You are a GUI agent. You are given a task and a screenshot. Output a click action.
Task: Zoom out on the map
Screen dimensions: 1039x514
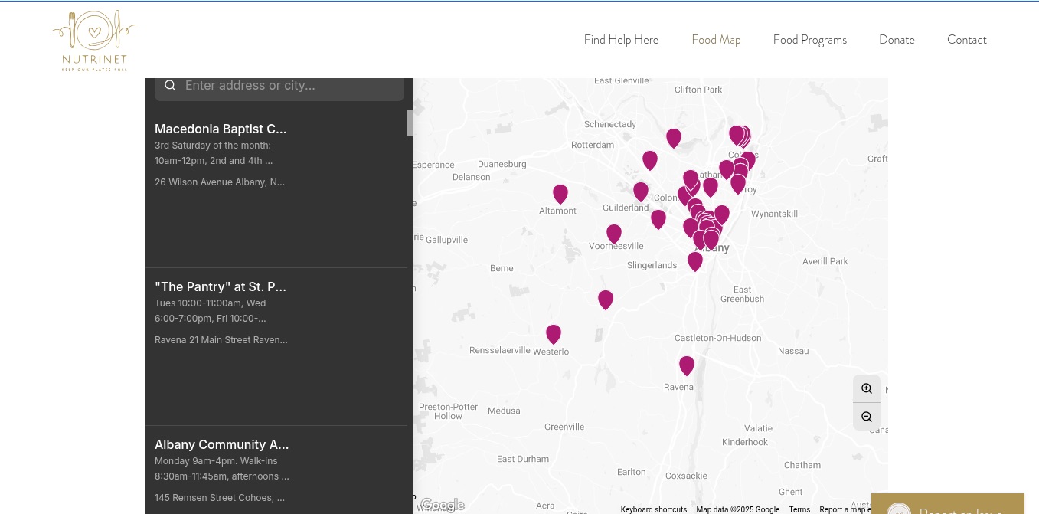point(867,417)
